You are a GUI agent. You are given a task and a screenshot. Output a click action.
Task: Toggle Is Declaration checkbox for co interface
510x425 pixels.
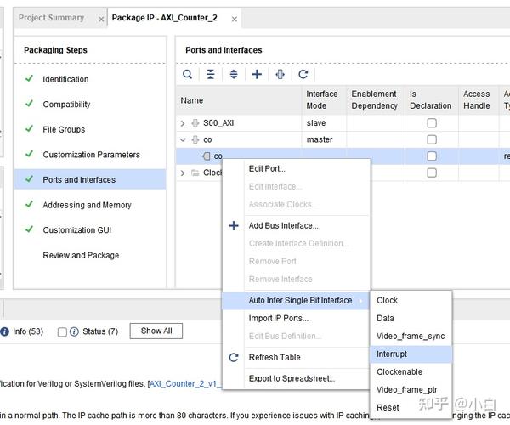click(432, 139)
